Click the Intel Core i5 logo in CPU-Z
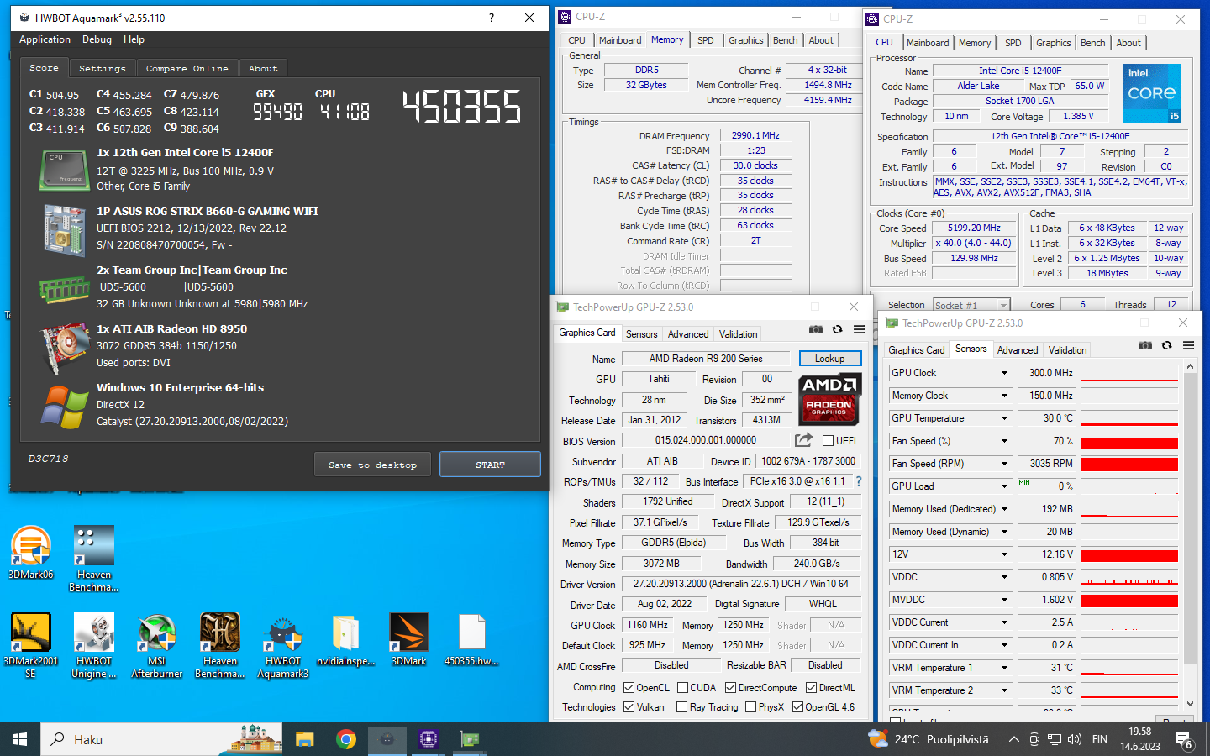 pyautogui.click(x=1151, y=92)
